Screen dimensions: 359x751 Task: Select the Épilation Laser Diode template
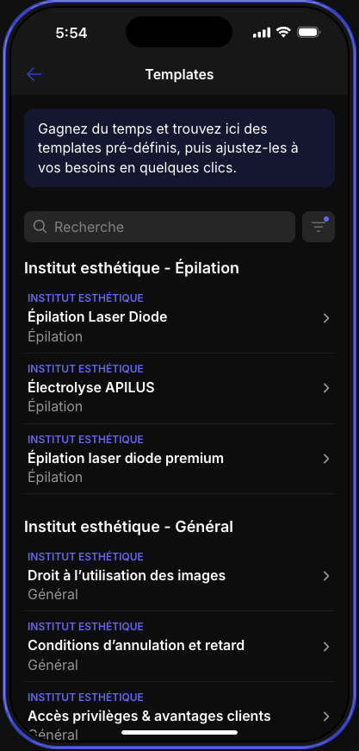pyautogui.click(x=179, y=318)
